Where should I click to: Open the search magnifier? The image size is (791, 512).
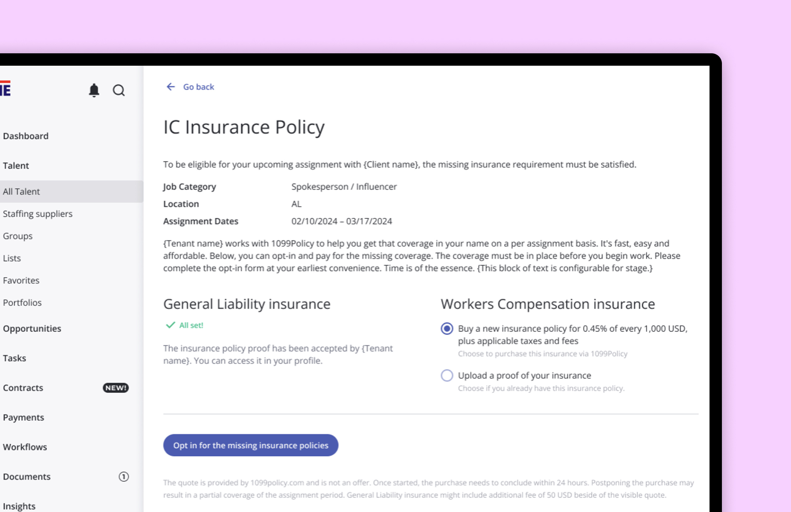(119, 90)
